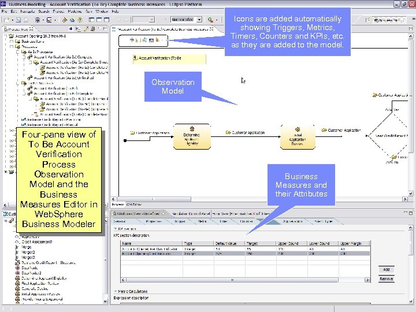Open the Modeling menu
416x312 pixels.
(75, 12)
